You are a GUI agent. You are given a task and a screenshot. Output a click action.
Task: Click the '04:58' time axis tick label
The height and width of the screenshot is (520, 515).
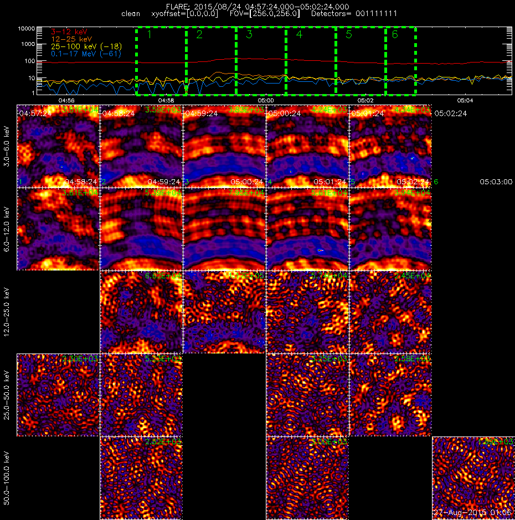click(166, 100)
